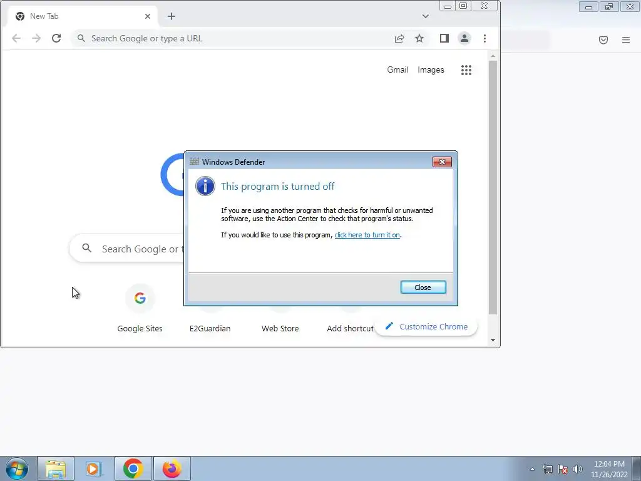Open Gmail link
641x481 pixels.
397,70
